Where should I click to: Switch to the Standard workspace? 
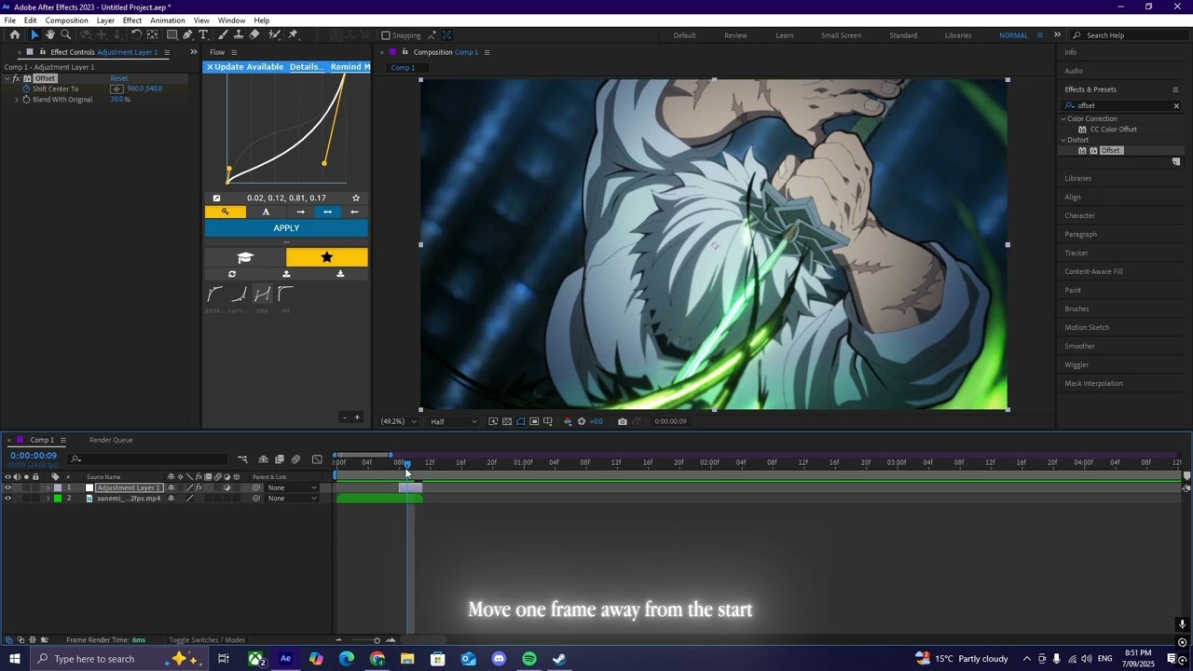(x=903, y=35)
